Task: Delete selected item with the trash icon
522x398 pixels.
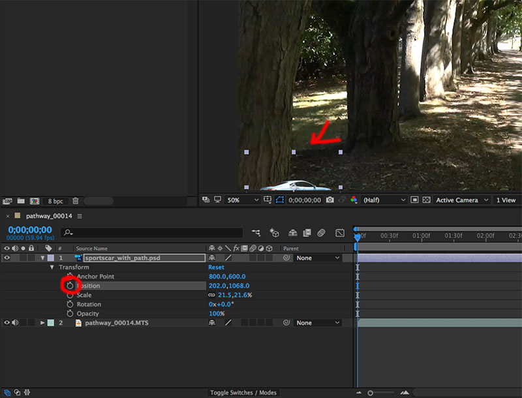Action: [76, 201]
